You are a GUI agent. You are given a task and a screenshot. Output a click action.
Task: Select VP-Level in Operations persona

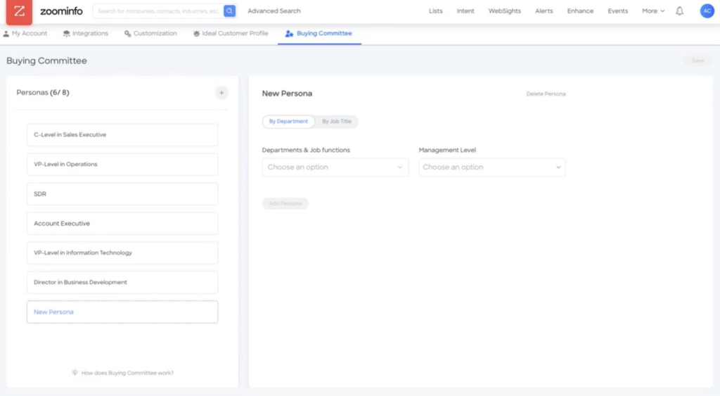click(122, 164)
